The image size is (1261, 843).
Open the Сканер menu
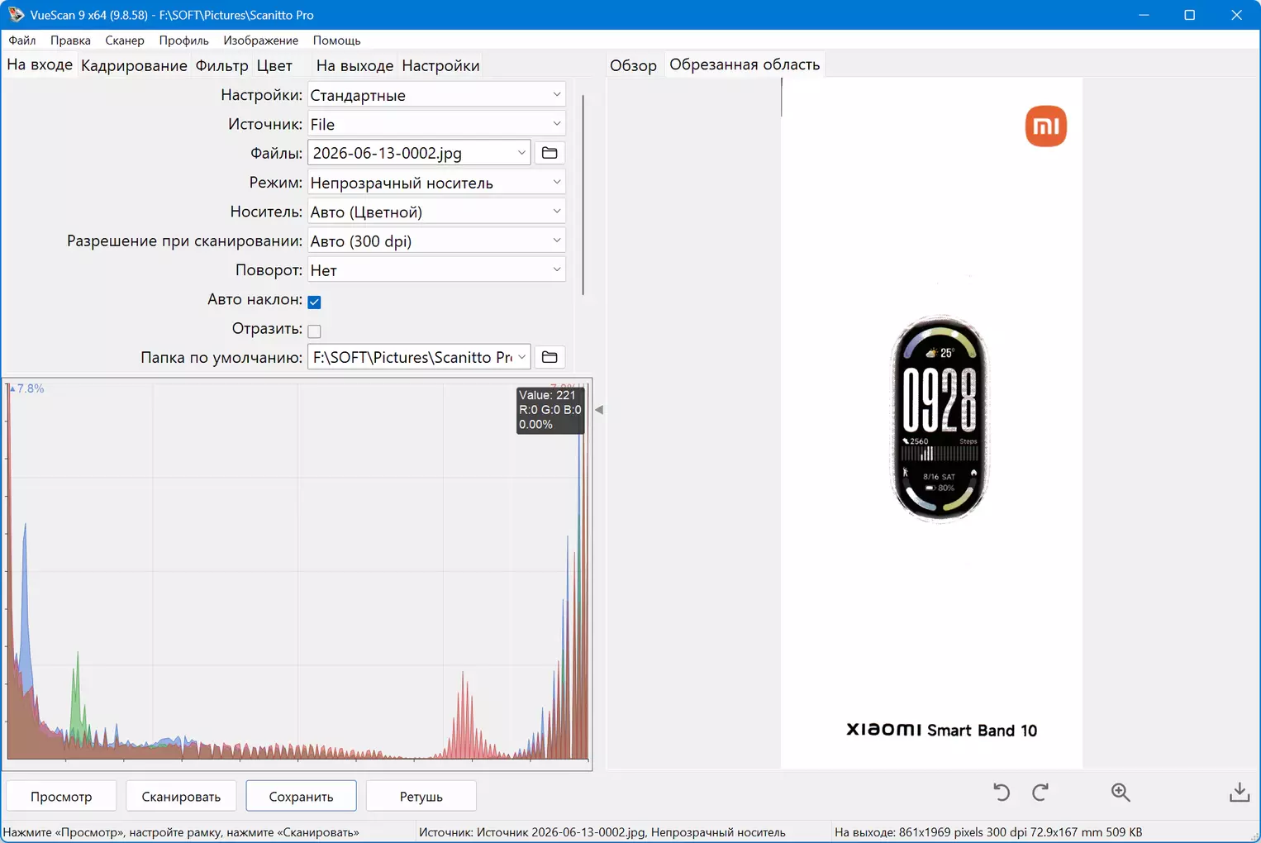pyautogui.click(x=125, y=40)
